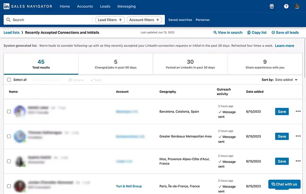Click View in search
306x194 pixels.
(x=228, y=32)
